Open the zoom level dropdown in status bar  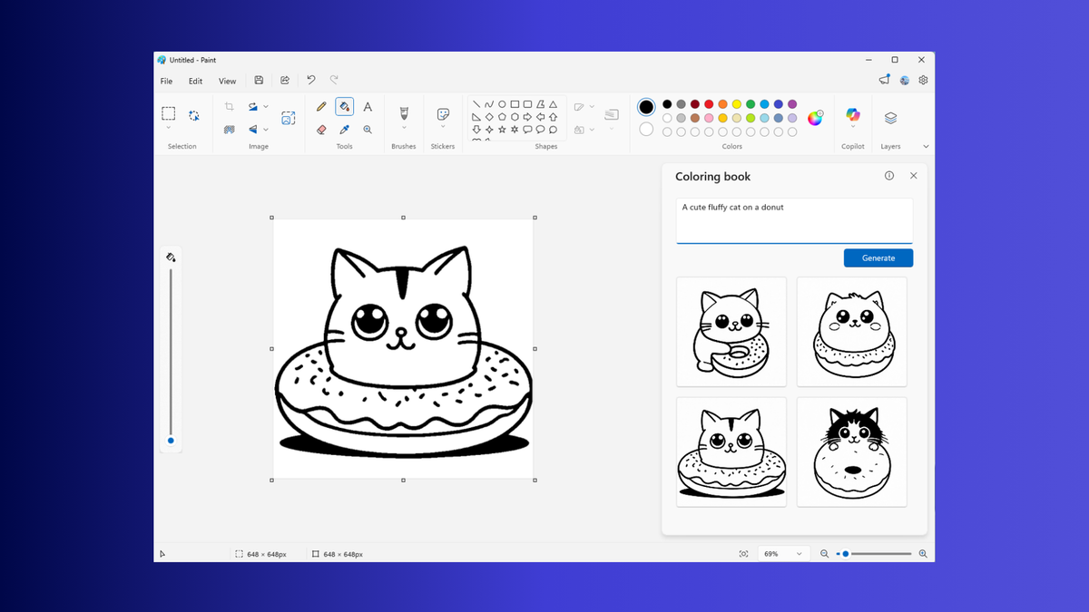pyautogui.click(x=782, y=553)
